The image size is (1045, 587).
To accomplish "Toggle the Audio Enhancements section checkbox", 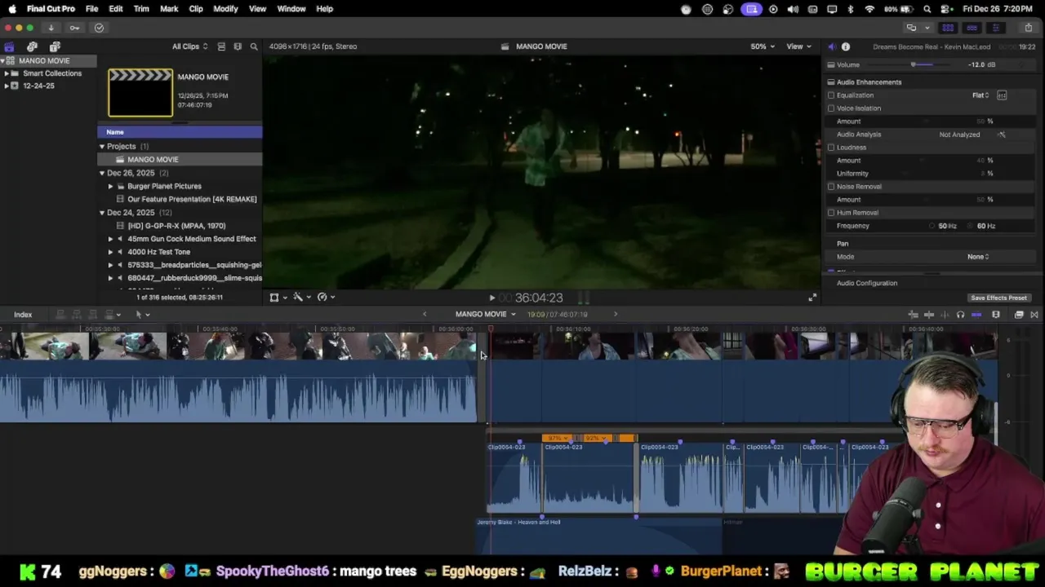I will (x=831, y=82).
